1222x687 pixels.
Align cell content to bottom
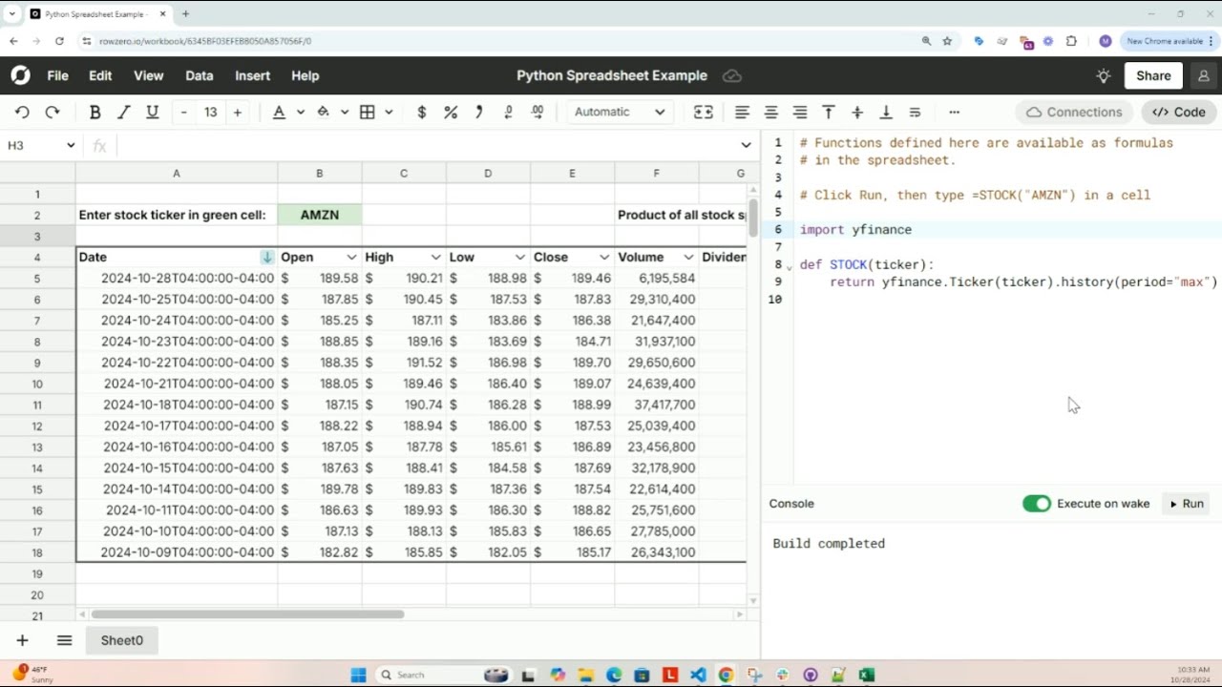tap(886, 113)
